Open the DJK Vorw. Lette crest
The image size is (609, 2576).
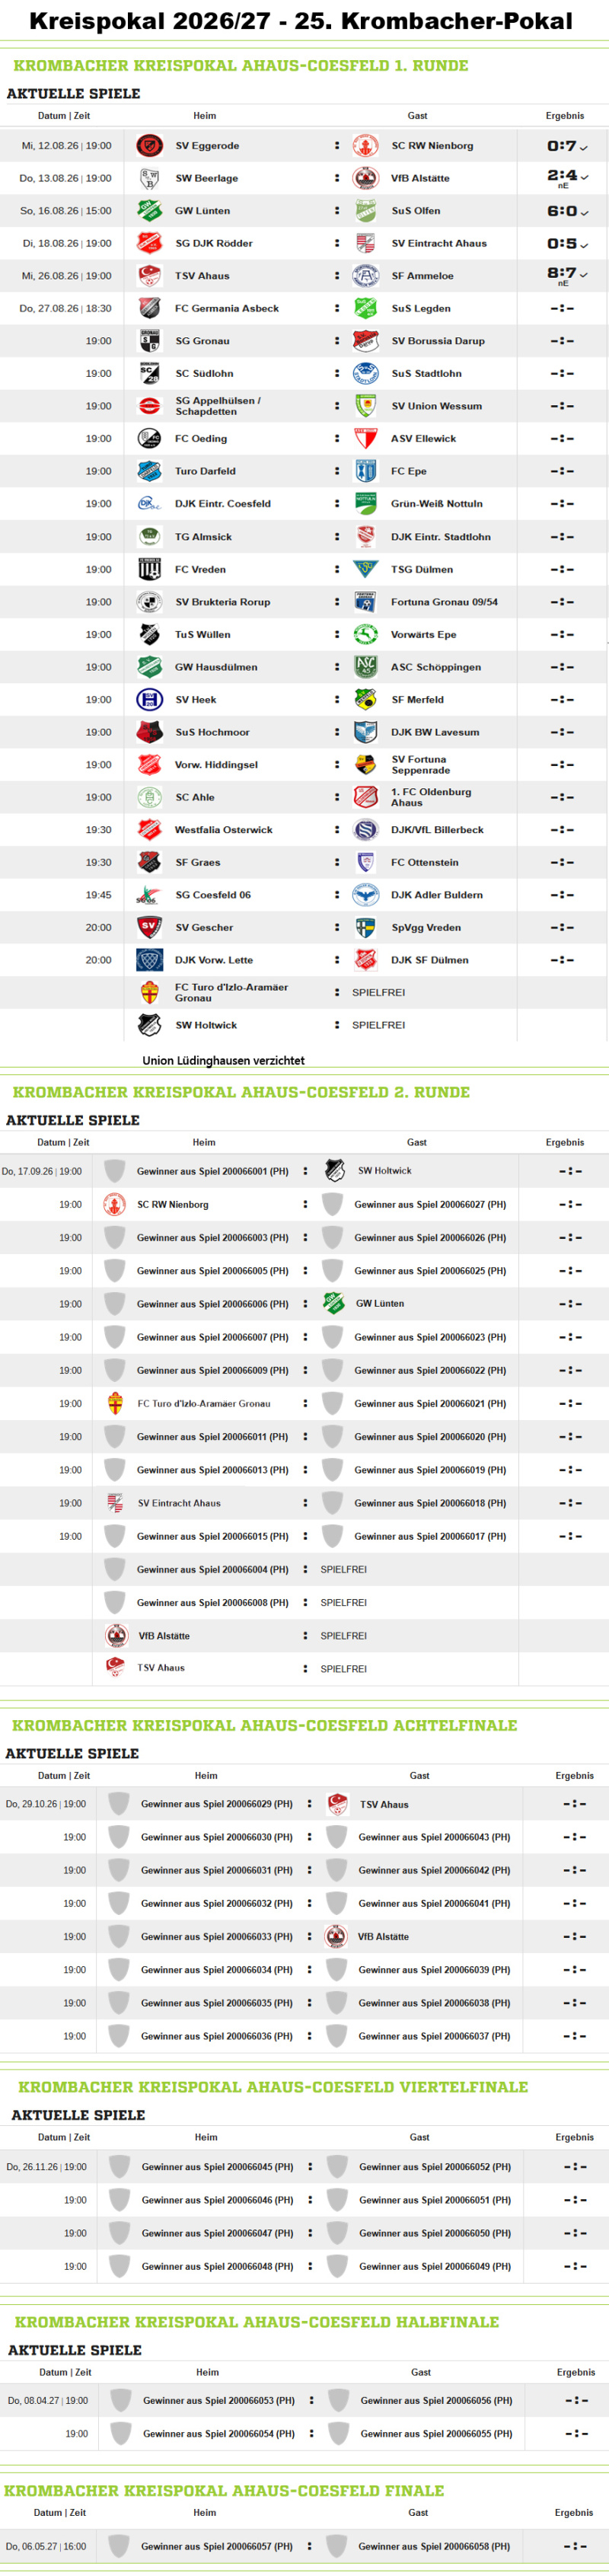pos(150,960)
